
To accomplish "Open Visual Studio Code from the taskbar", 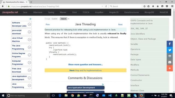I will [110, 96].
